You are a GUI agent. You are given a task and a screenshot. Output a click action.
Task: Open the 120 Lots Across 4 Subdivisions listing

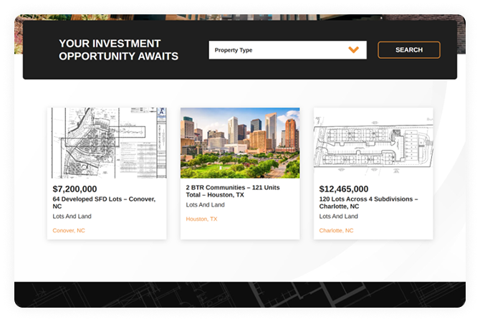pyautogui.click(x=368, y=202)
